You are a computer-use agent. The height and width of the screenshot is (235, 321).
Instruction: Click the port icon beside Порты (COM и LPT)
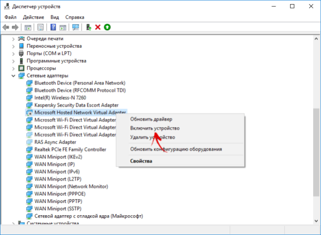tap(21, 53)
